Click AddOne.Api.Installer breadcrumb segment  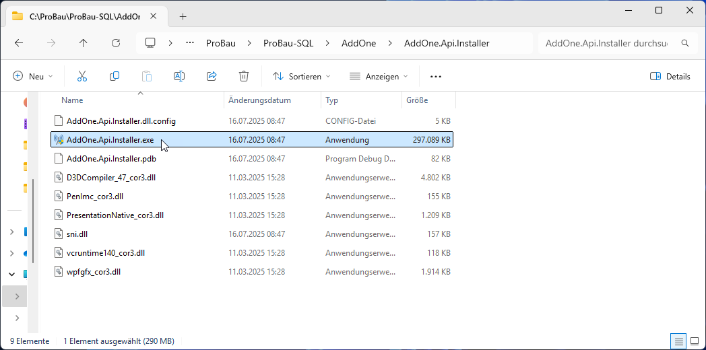pos(447,43)
